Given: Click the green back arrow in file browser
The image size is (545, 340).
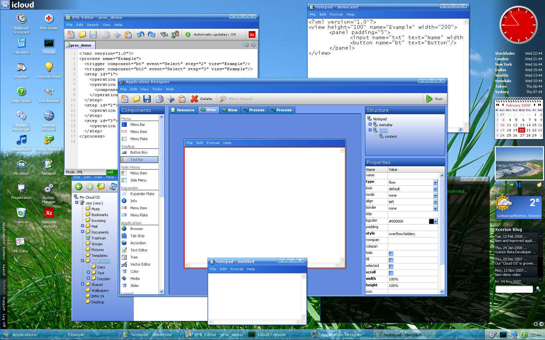Looking at the screenshot, I should pos(78,186).
